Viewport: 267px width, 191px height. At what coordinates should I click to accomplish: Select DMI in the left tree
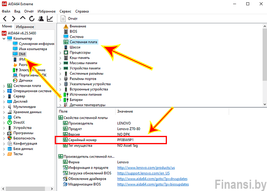pyautogui.click(x=19, y=54)
